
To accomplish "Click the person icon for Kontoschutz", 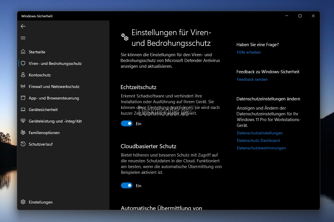I will pos(23,75).
